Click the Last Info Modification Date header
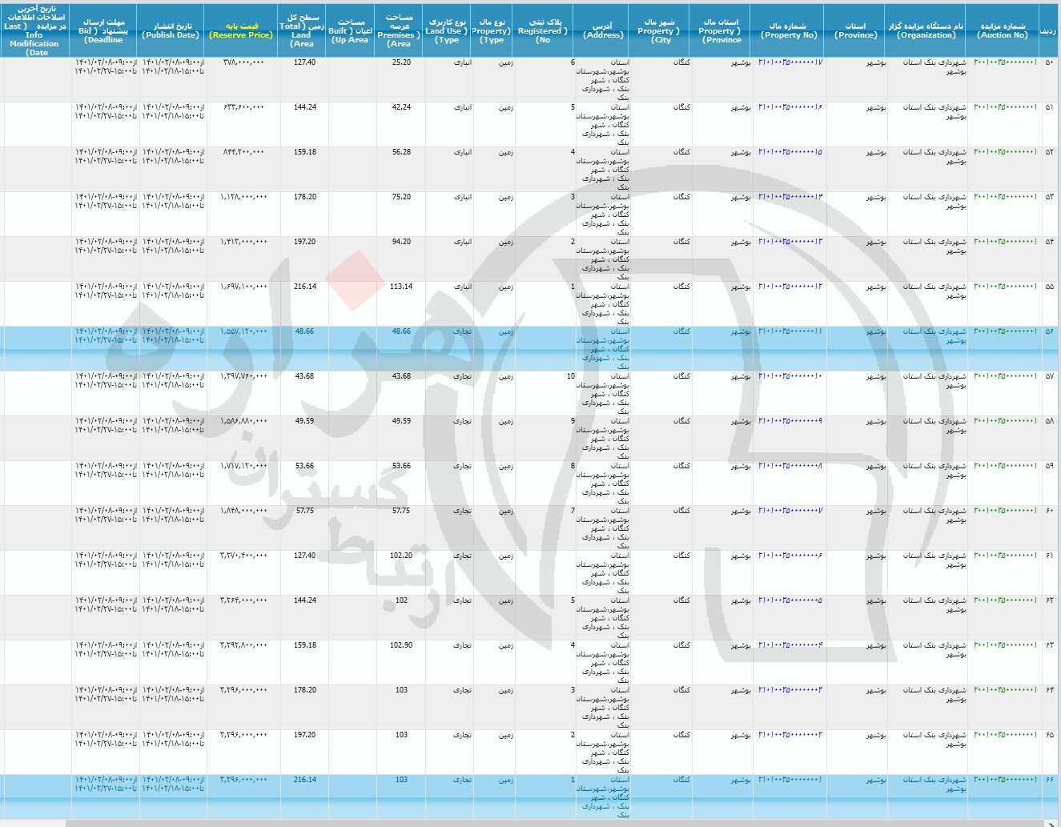1061x827 pixels. [x=34, y=30]
